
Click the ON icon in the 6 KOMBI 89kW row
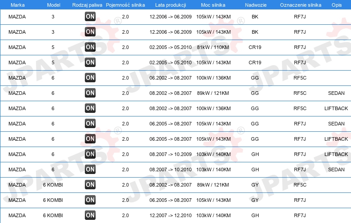(x=90, y=185)
